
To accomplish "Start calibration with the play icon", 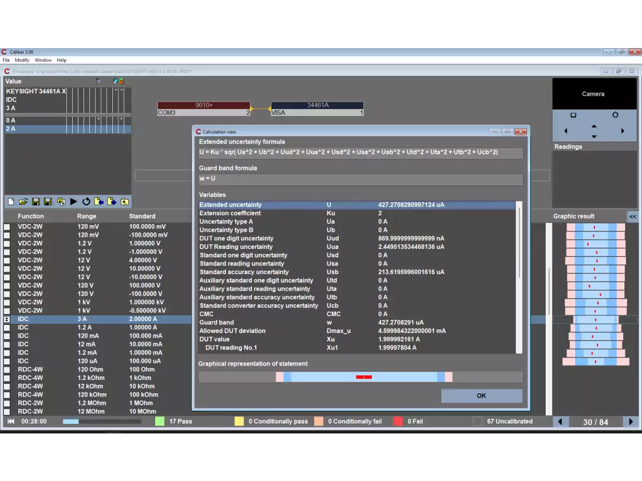I will 73,201.
